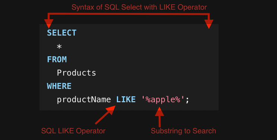Click the 'SQL LIKE Operator' label
277x140 pixels.
point(73,131)
